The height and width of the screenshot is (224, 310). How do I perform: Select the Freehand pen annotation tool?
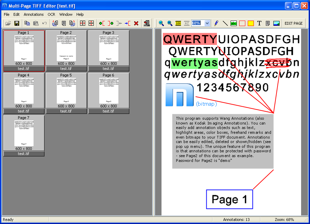(216, 23)
